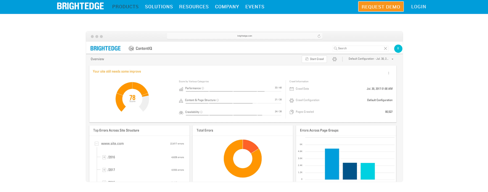Click the dashboard Search field

click(x=361, y=48)
